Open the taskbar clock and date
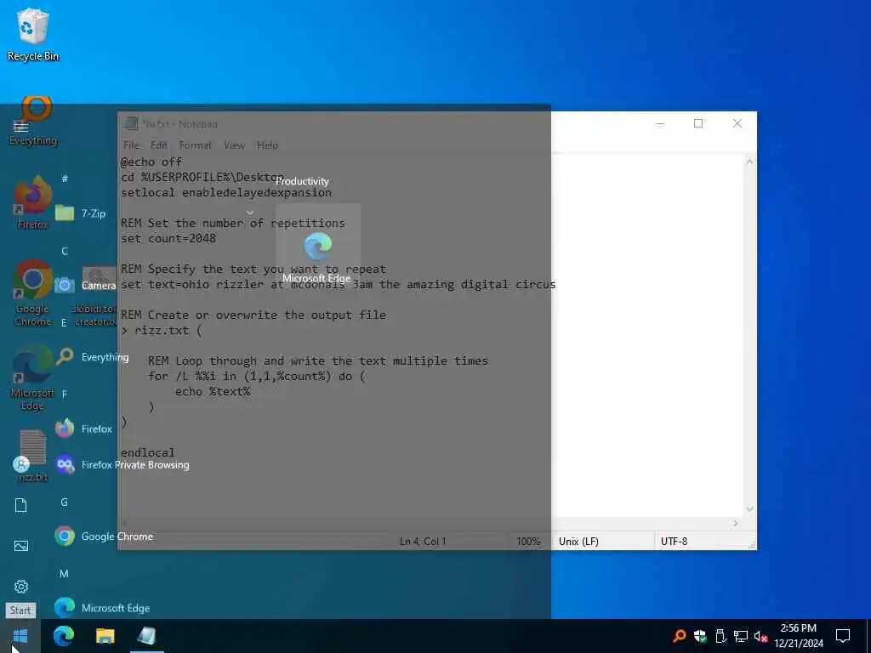The height and width of the screenshot is (653, 871). [798, 636]
